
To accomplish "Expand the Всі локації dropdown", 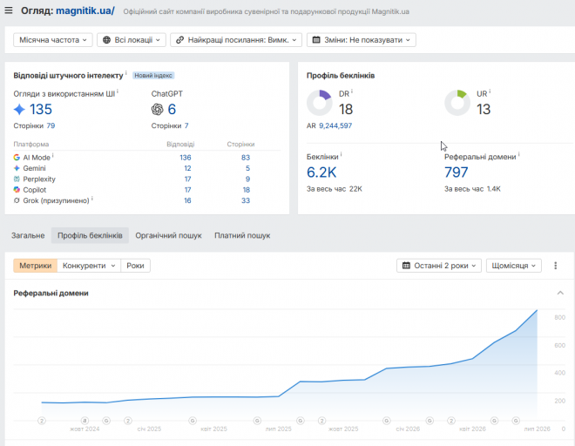I will tap(132, 40).
